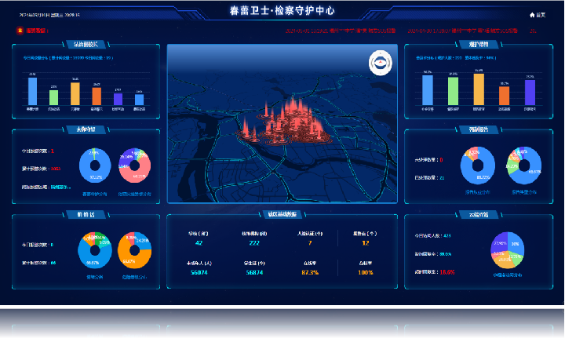
Task: Click the red alarm bell icon
Action: point(19,31)
